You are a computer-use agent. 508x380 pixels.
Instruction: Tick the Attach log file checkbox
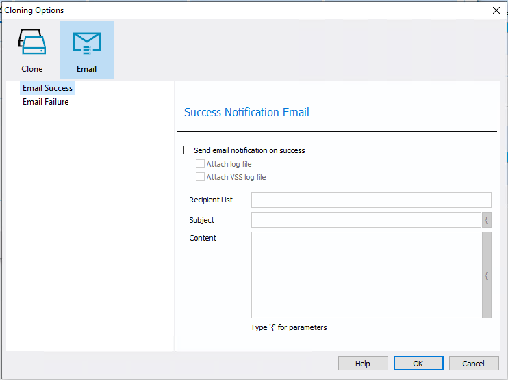click(201, 164)
